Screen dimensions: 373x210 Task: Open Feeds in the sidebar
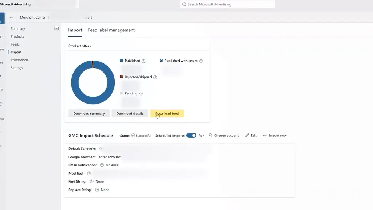(x=15, y=44)
